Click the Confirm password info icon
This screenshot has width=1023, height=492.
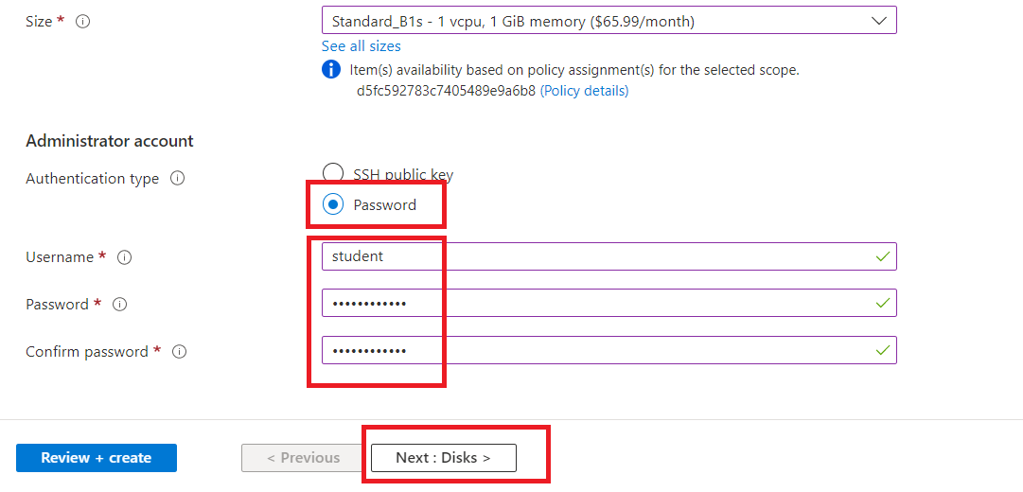tap(179, 352)
